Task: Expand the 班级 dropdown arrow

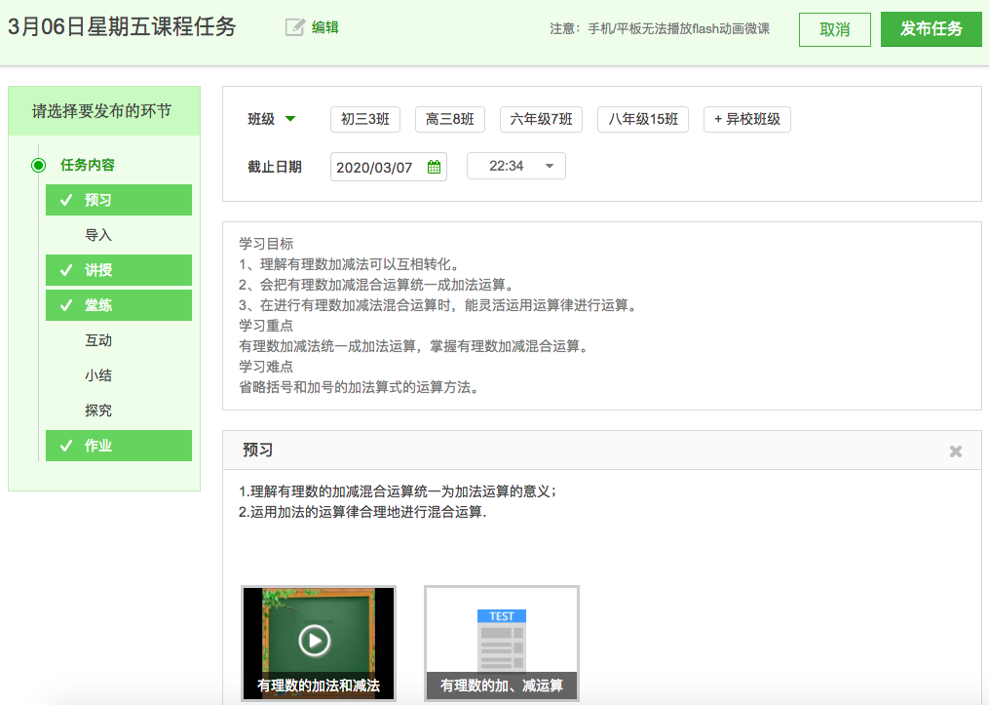Action: tap(290, 119)
